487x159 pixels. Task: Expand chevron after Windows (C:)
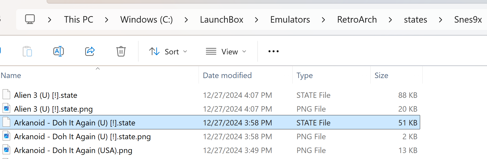tap(186, 20)
